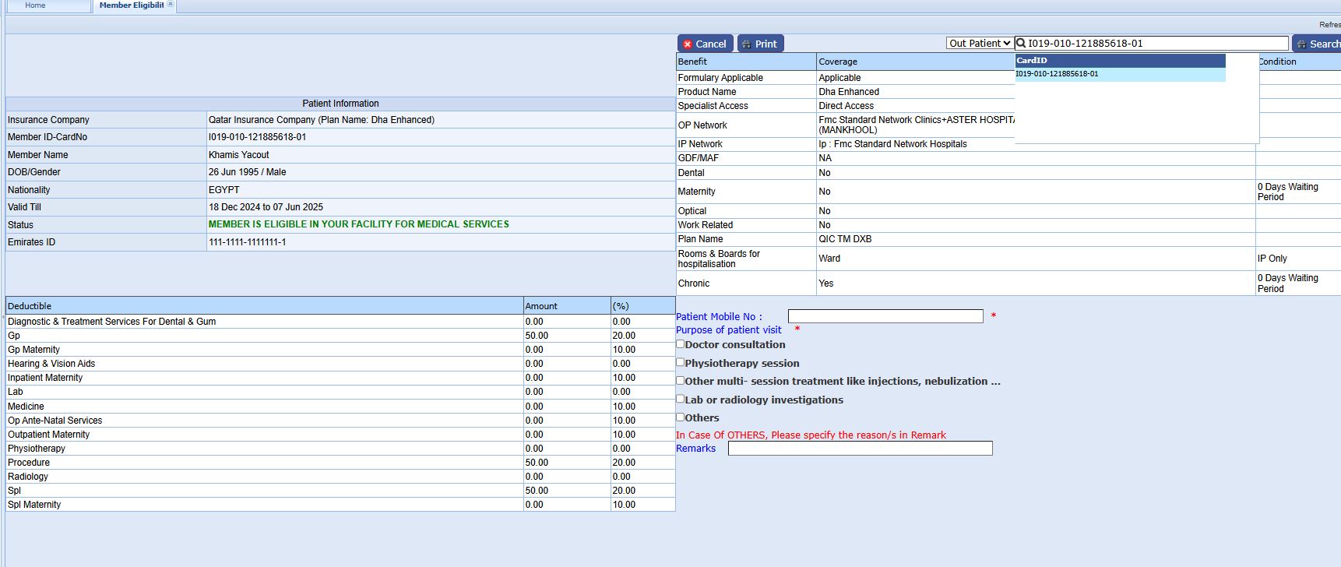The height and width of the screenshot is (567, 1341).
Task: Select the Member Eligibility tab
Action: [x=131, y=5]
